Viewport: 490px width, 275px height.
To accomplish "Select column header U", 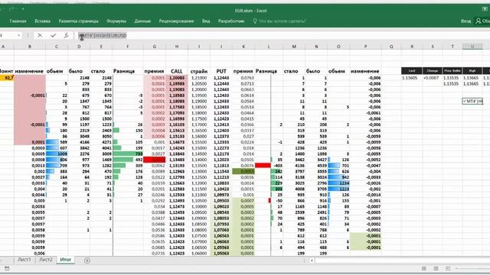I will coord(472,47).
